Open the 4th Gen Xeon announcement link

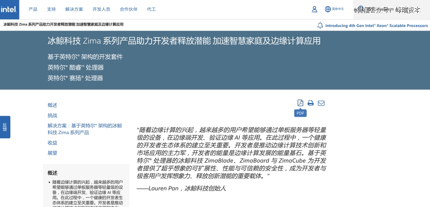[376, 25]
